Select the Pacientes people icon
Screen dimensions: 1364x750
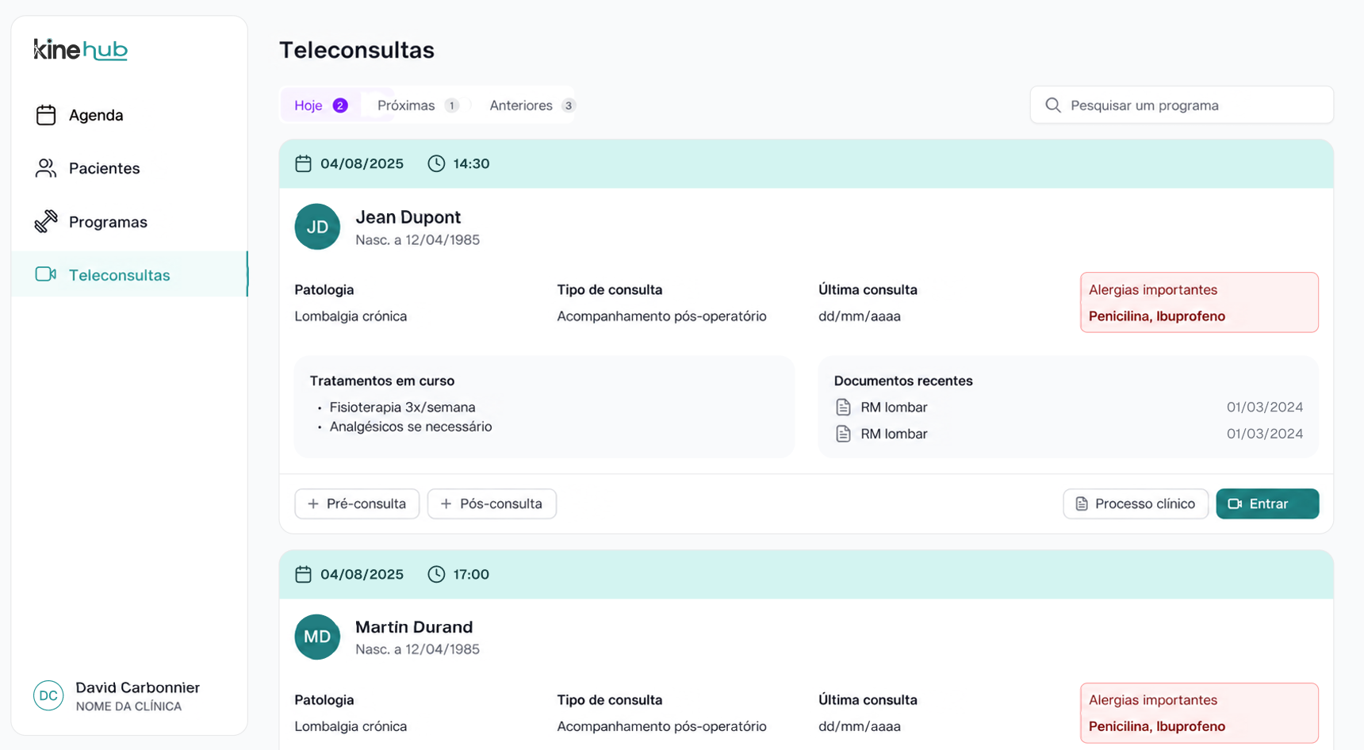pyautogui.click(x=46, y=168)
